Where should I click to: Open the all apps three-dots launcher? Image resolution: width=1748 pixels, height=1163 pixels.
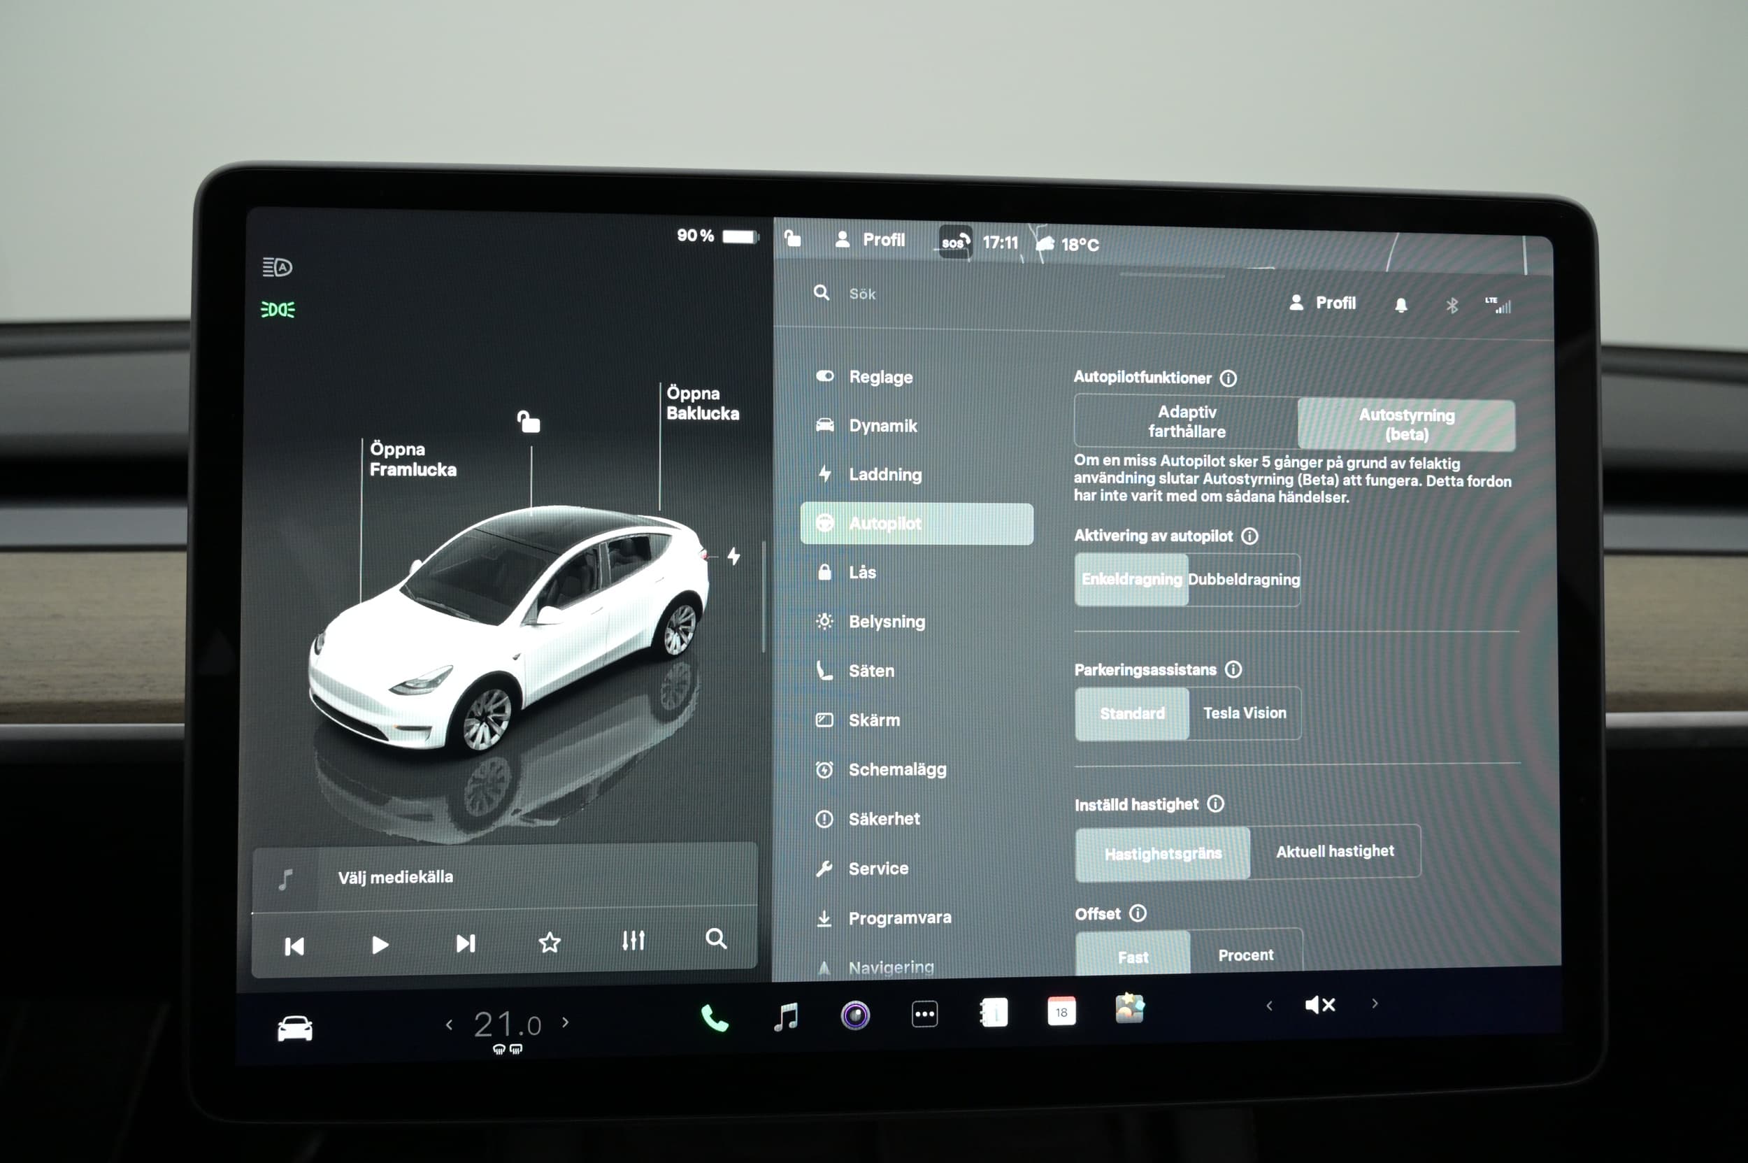924,1014
